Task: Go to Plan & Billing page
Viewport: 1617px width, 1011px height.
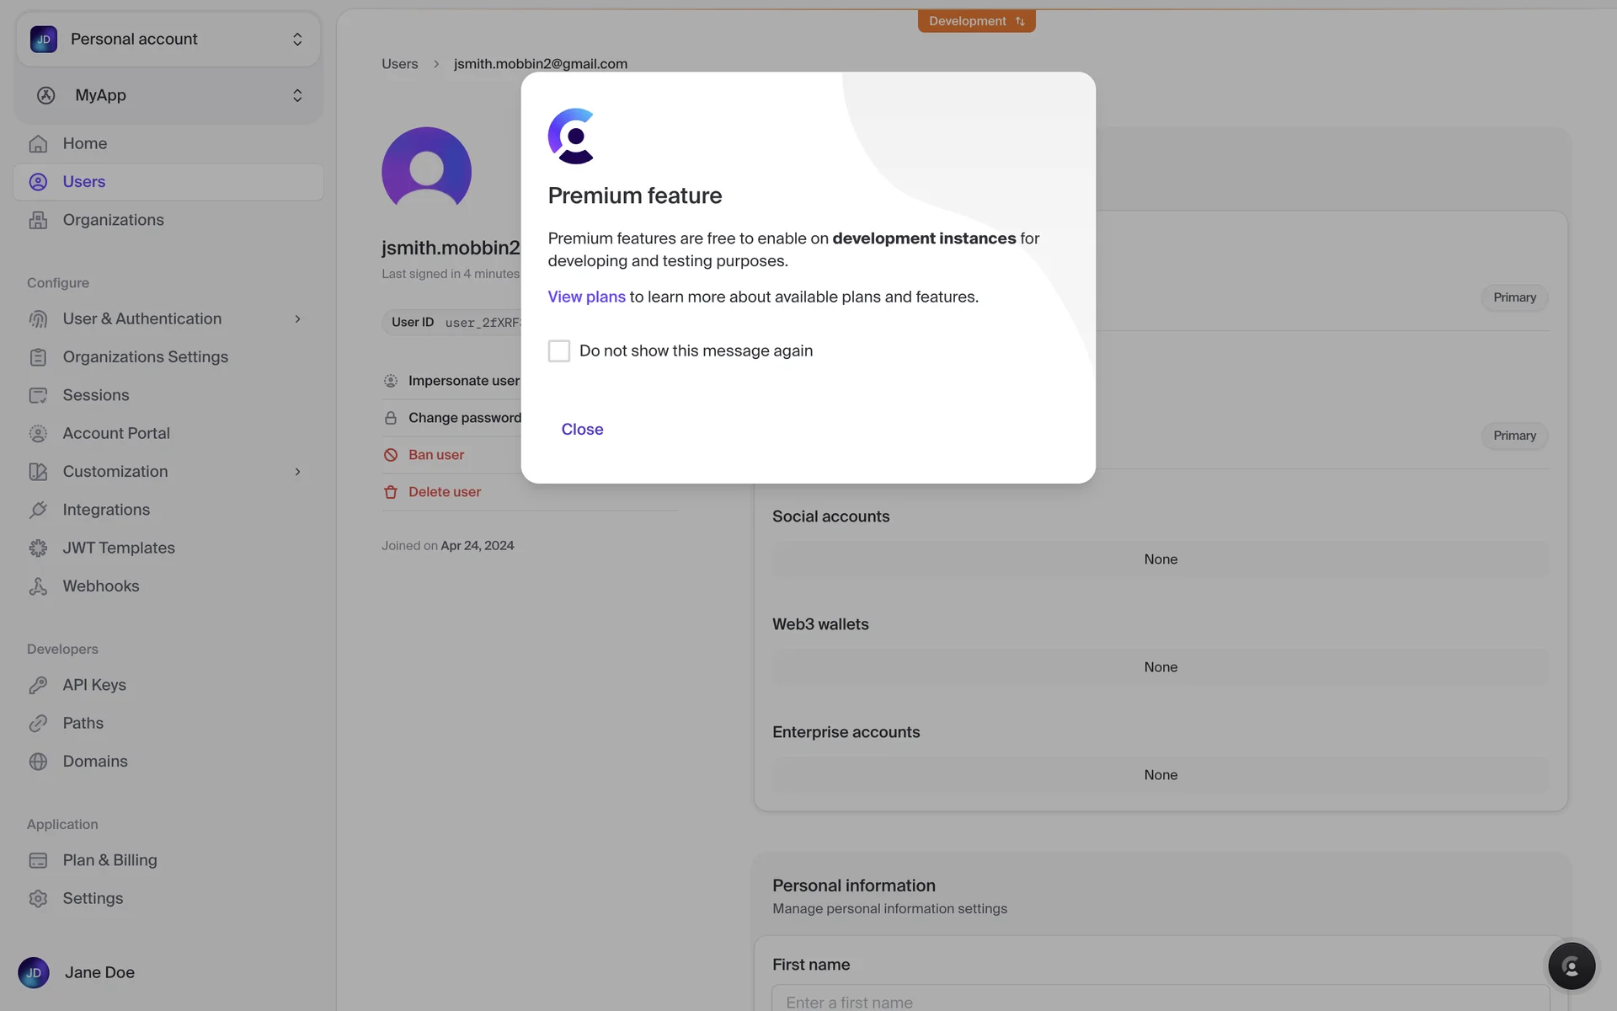Action: coord(109,860)
